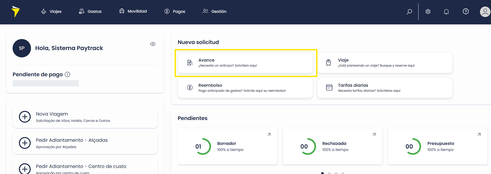Click the Rechazada 00 progress ring
491x174 pixels.
coord(307,146)
